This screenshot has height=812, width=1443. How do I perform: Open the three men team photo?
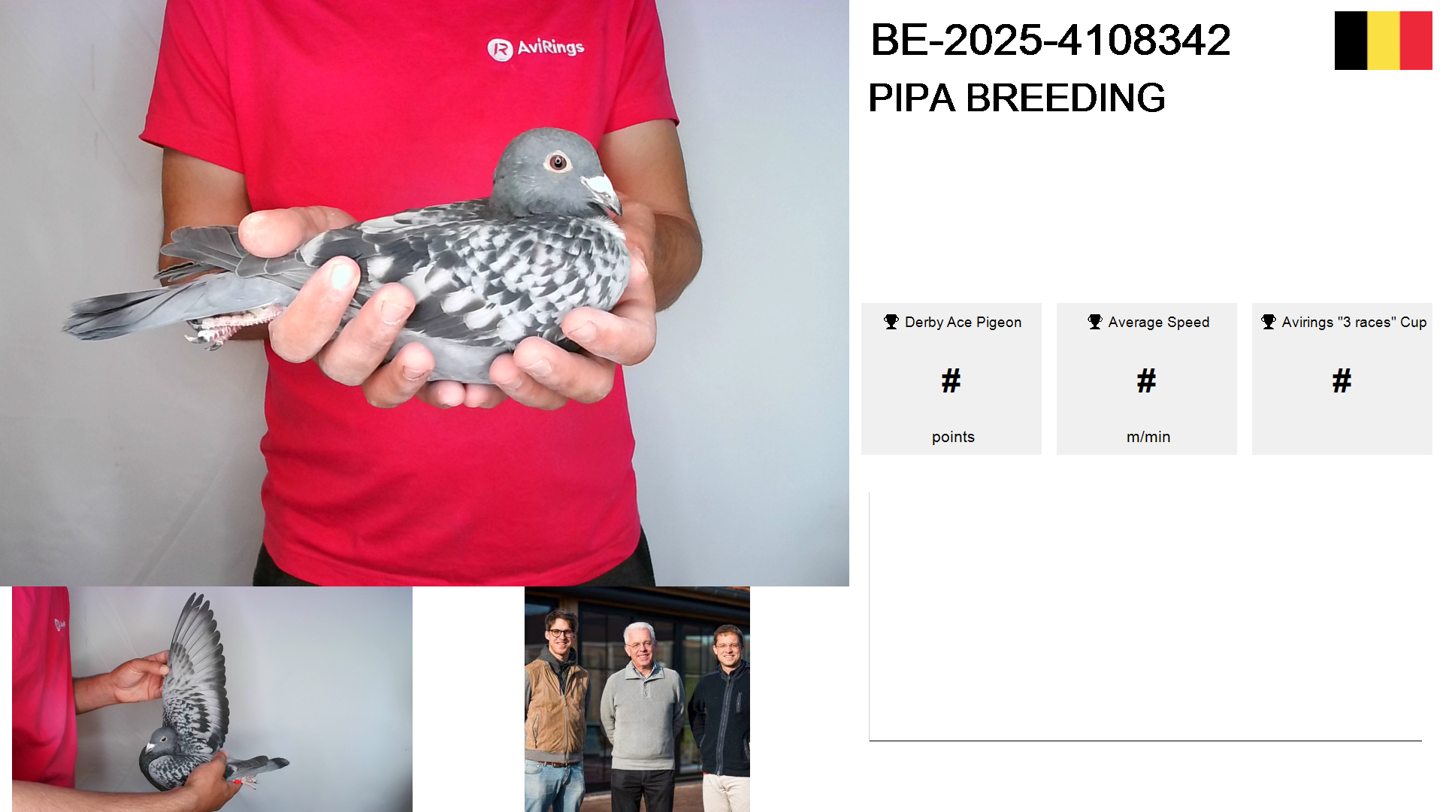637,699
